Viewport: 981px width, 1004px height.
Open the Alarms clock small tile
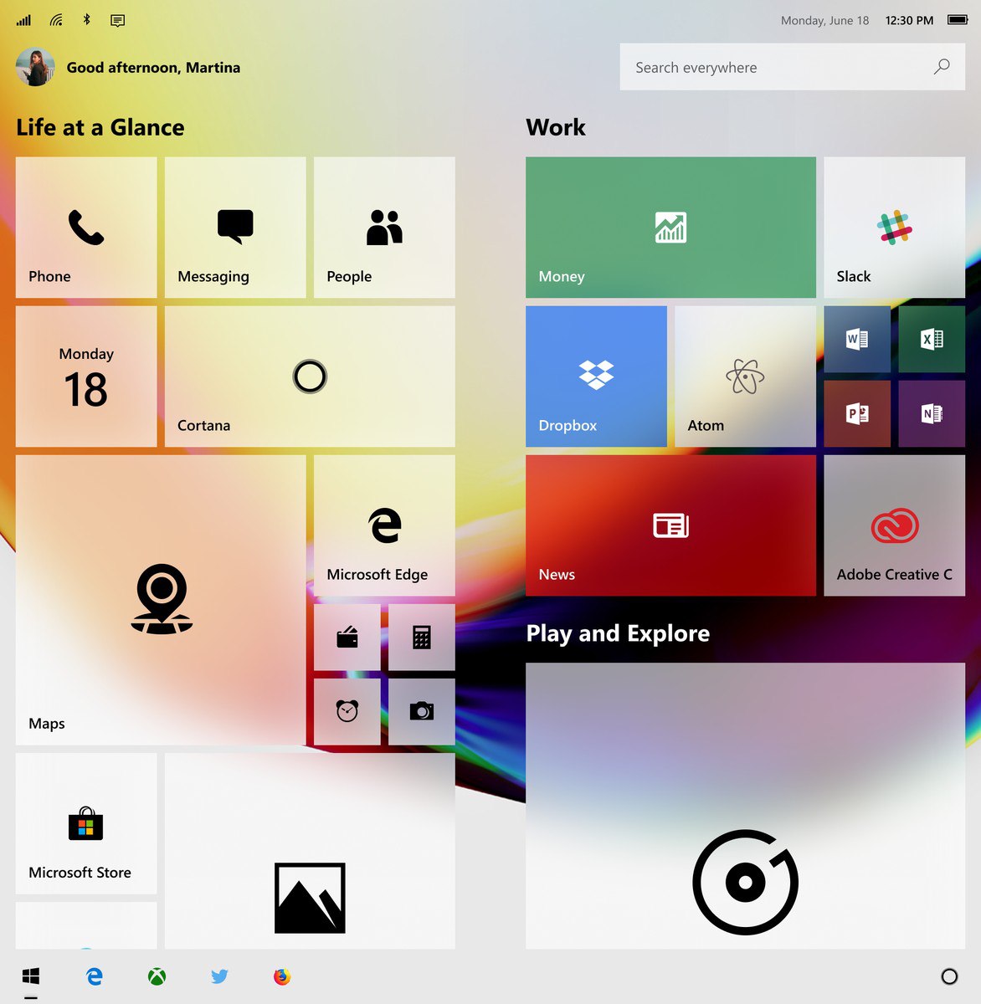pos(347,711)
